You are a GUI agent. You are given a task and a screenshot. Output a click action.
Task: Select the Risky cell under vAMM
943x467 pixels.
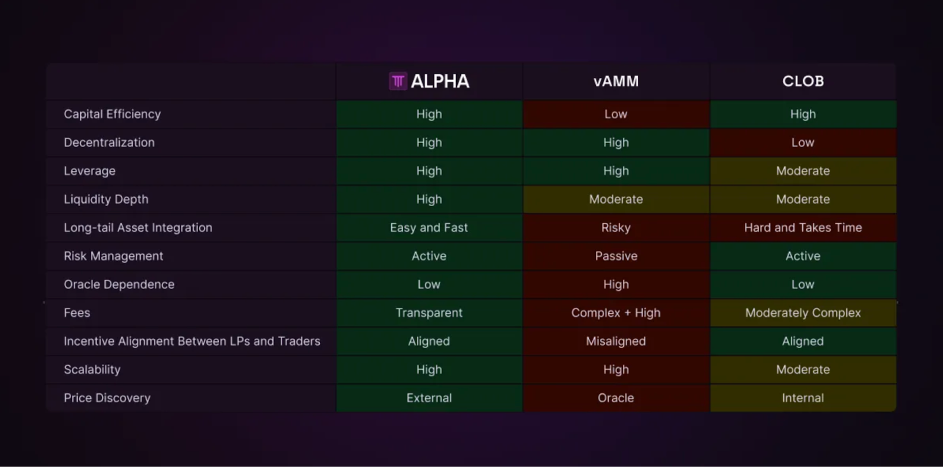616,228
